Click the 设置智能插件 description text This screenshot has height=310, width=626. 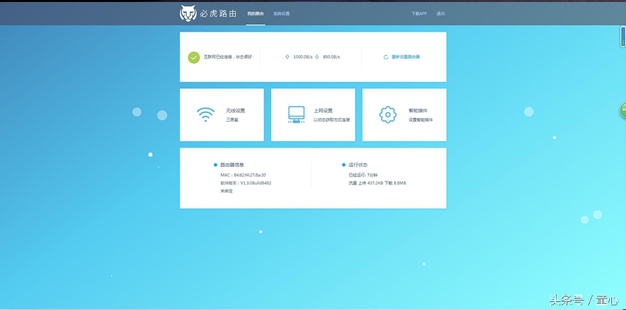click(420, 120)
